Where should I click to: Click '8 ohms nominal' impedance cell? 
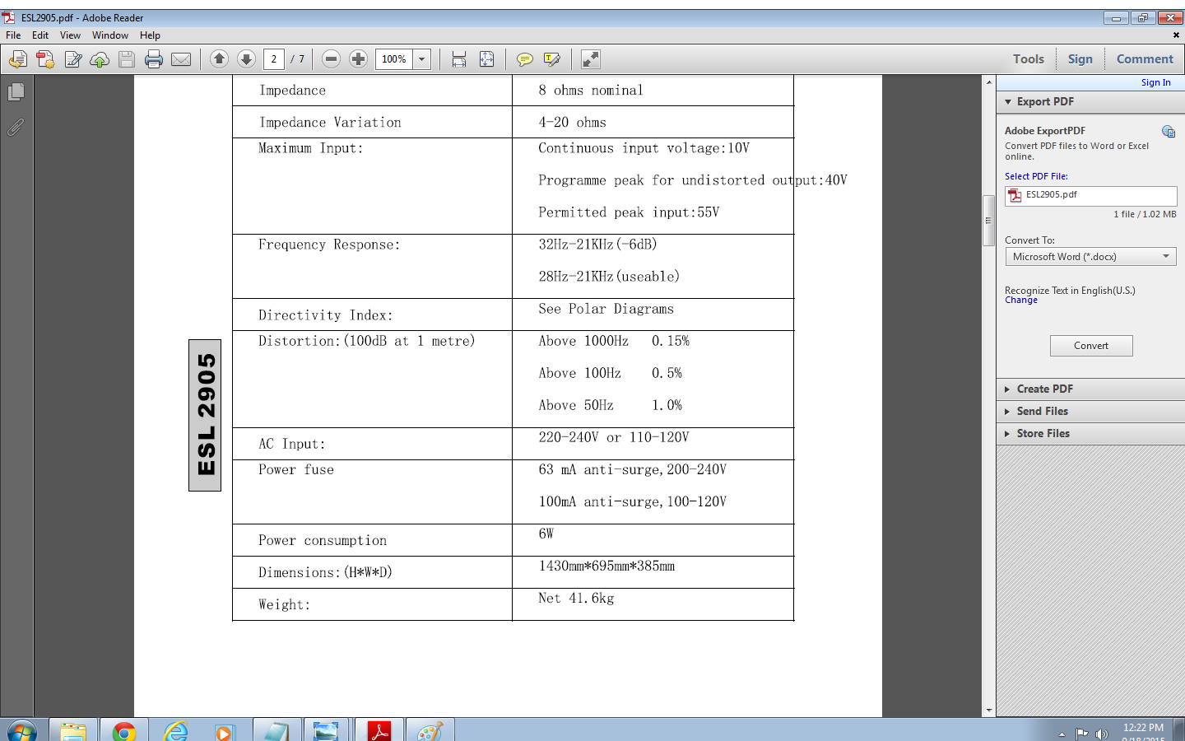click(591, 91)
